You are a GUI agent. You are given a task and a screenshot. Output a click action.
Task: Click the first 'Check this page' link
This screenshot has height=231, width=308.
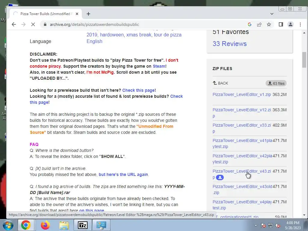[x=138, y=90]
